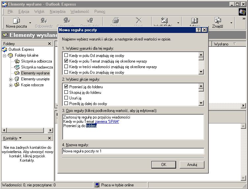Click the Wysłano column sort arrow
The width and height of the screenshot is (248, 189).
point(235,44)
